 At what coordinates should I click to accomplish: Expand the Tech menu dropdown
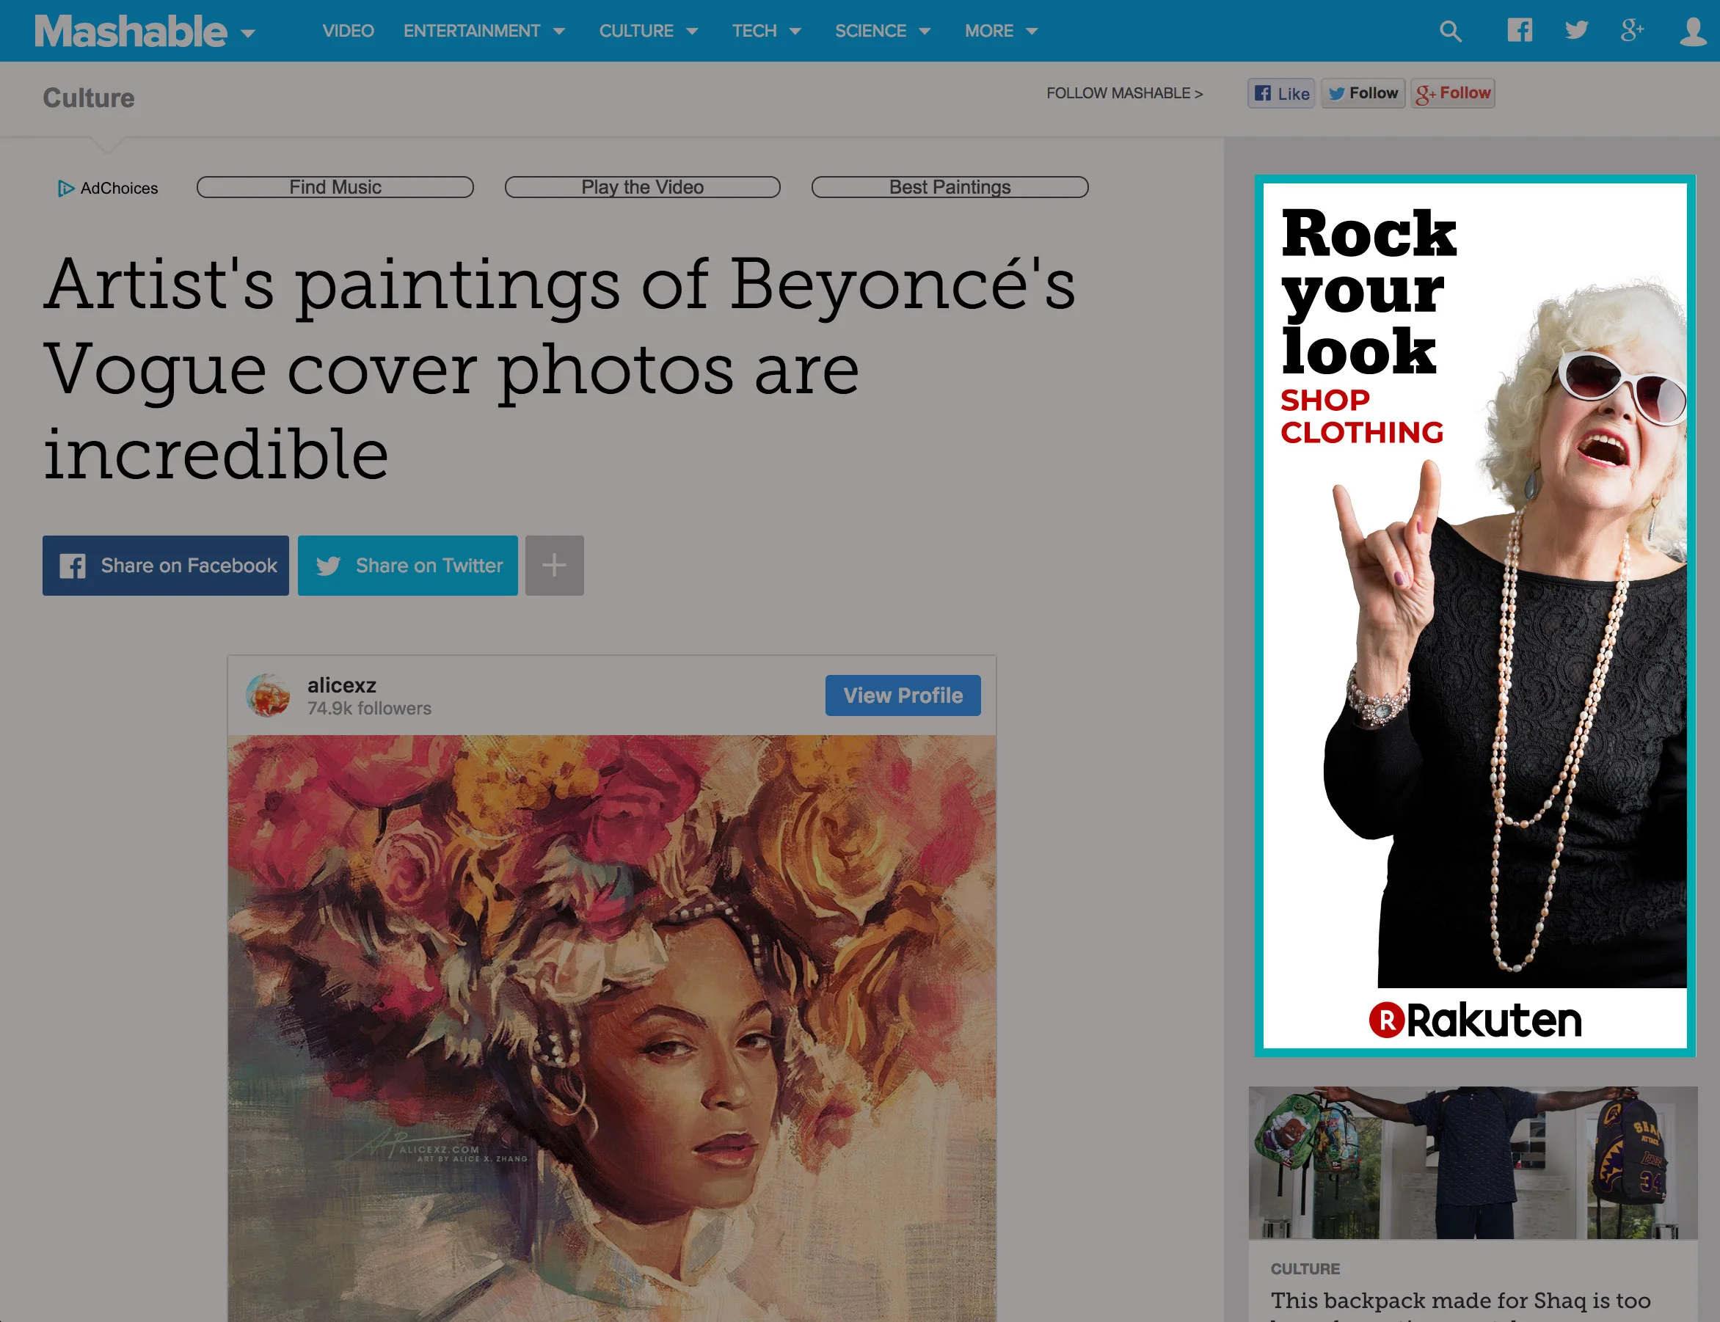pyautogui.click(x=795, y=32)
